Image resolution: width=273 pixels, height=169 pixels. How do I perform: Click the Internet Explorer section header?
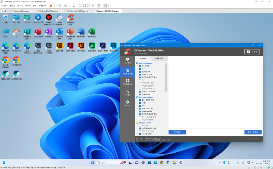tap(146, 97)
